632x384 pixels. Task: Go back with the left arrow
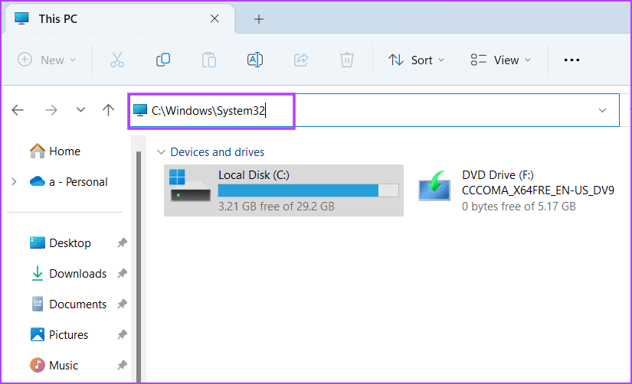[18, 110]
